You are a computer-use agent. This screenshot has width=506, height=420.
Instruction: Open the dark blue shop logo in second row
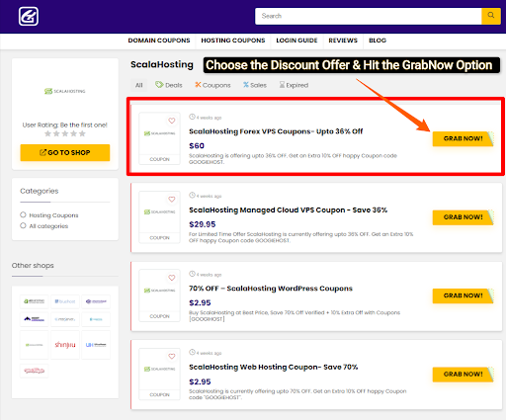point(34,319)
